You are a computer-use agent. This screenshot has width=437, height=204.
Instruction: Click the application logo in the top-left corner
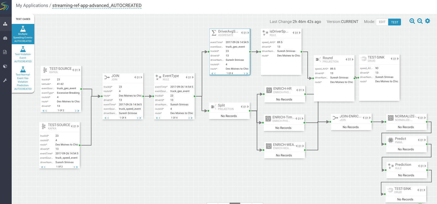(x=5, y=6)
